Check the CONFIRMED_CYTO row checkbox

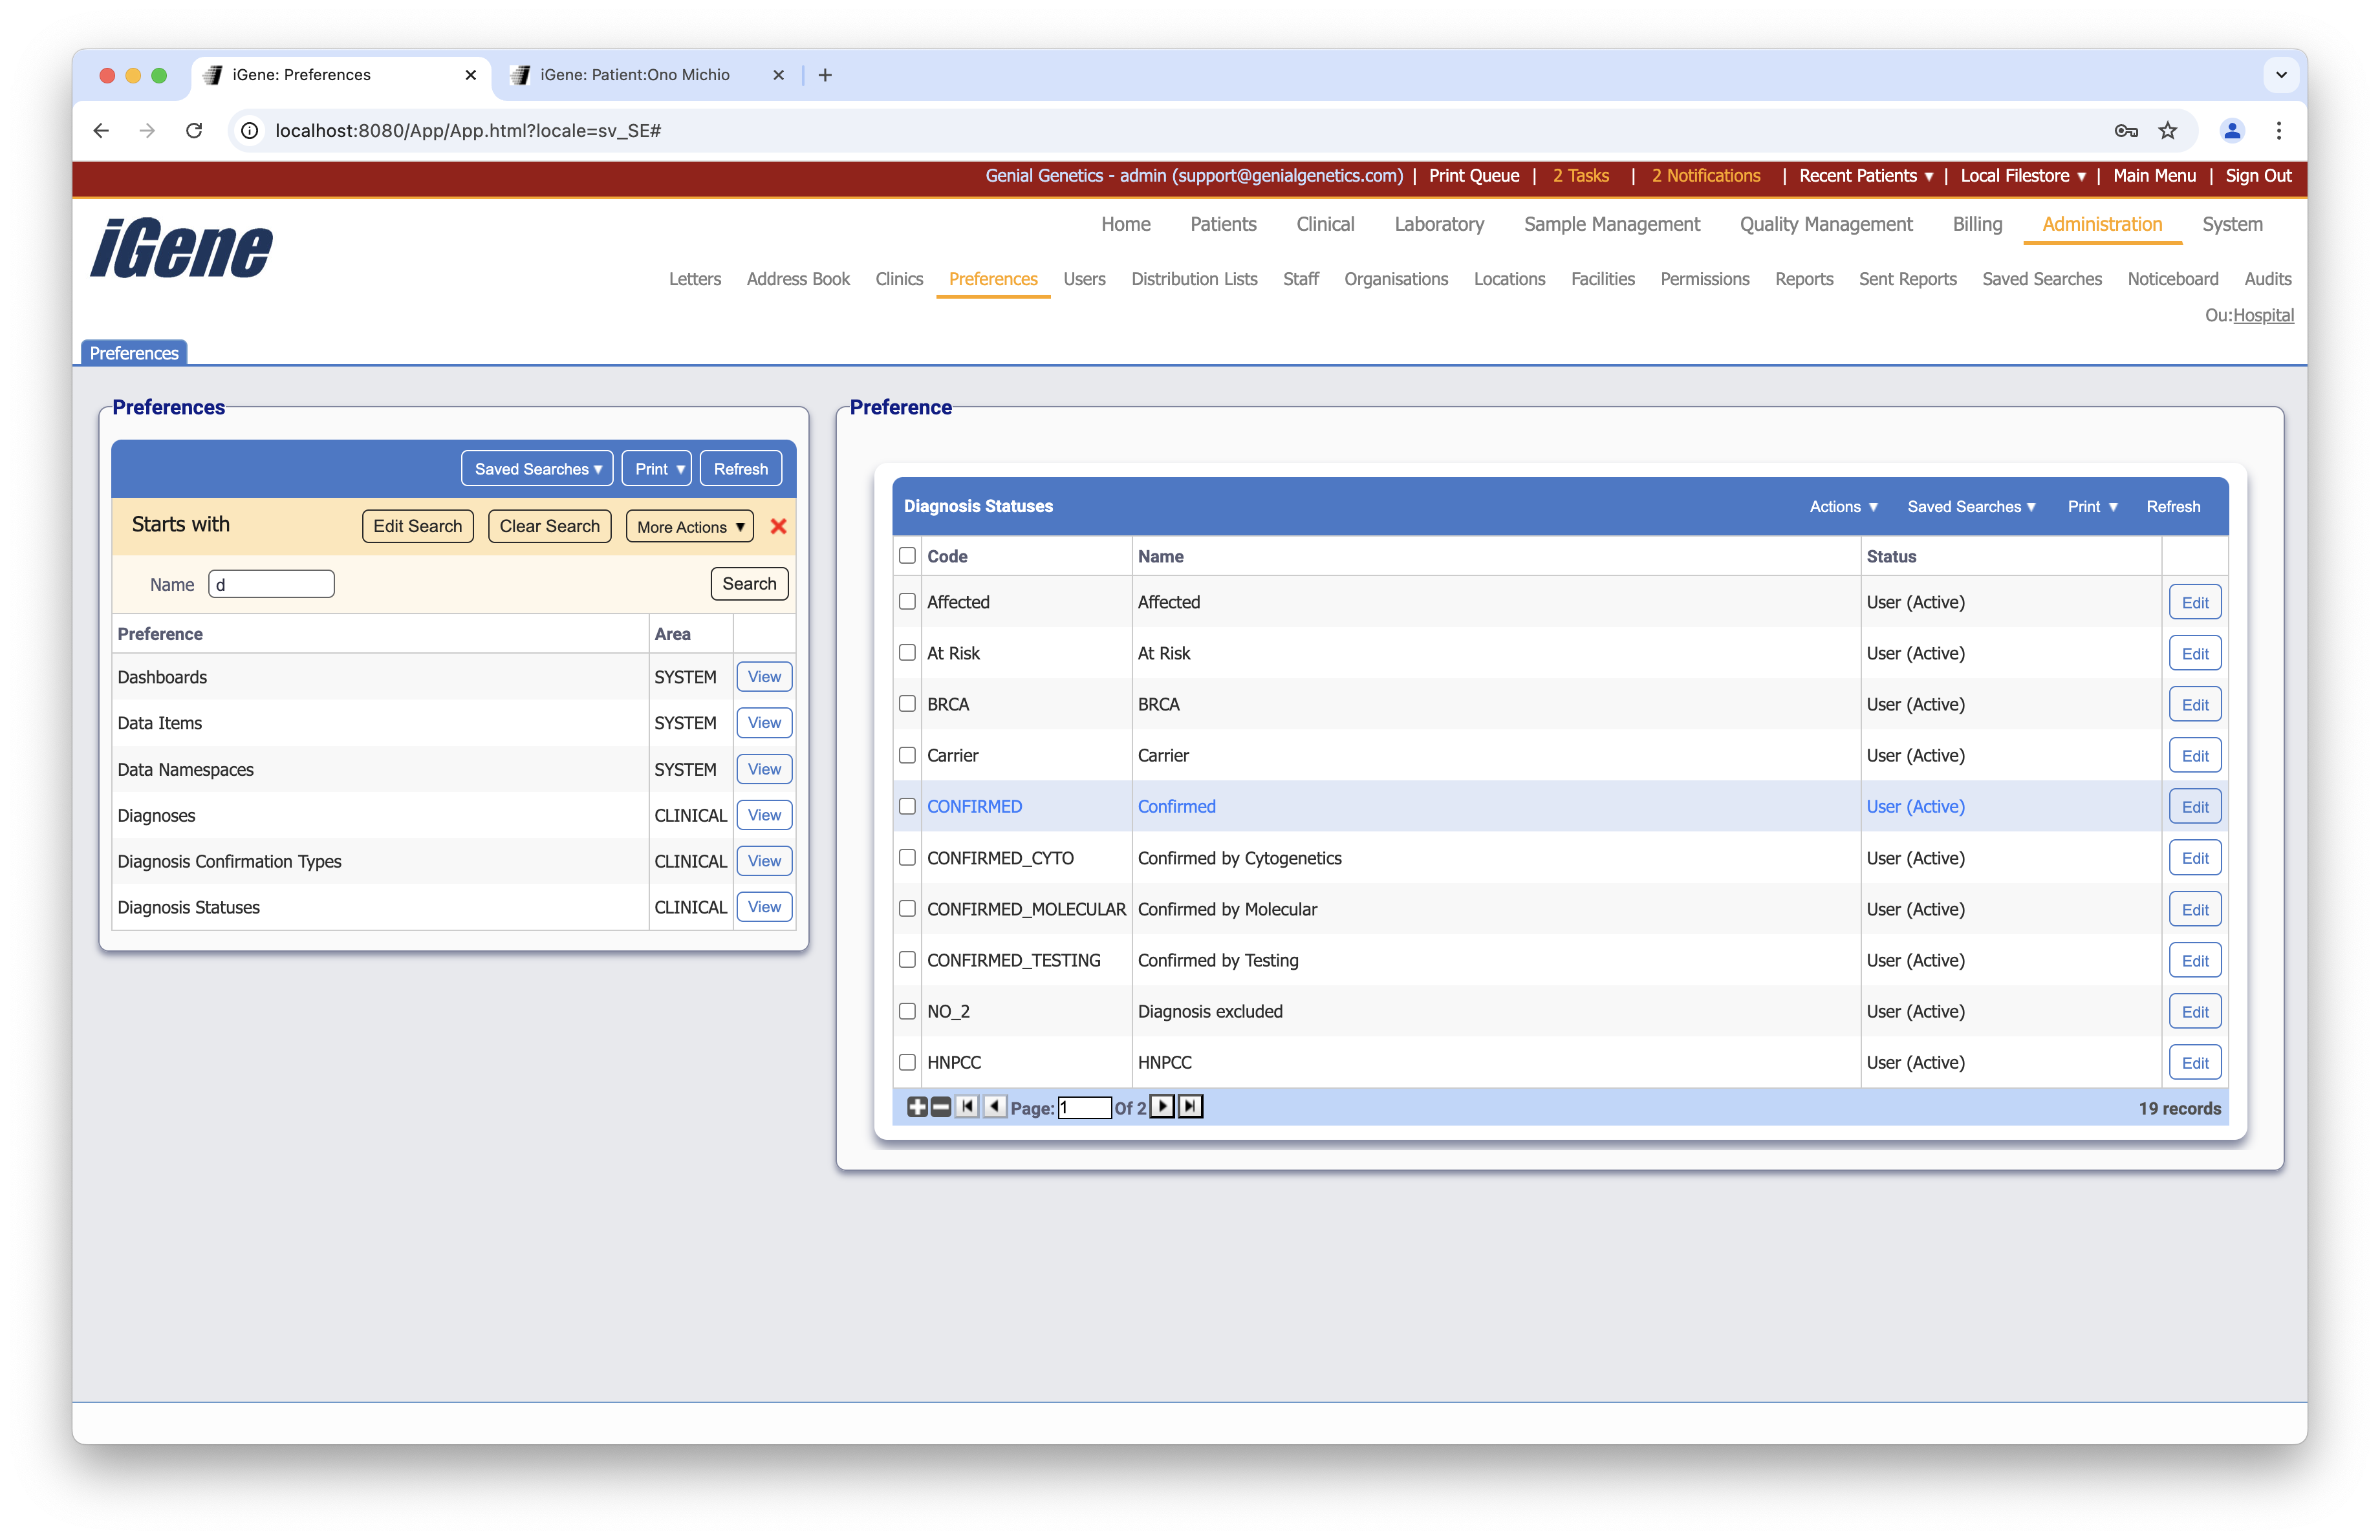907,857
